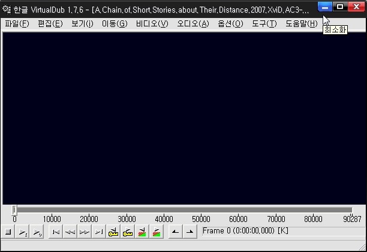Image resolution: width=367 pixels, height=252 pixels.
Task: Play output video preview button
Action: [37, 232]
